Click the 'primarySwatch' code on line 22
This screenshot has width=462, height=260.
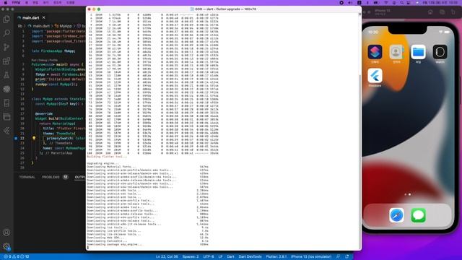click(x=59, y=138)
